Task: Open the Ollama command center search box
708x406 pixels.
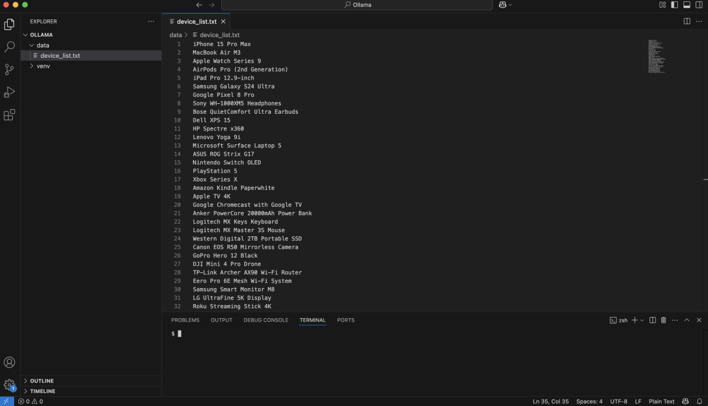Action: tap(357, 5)
